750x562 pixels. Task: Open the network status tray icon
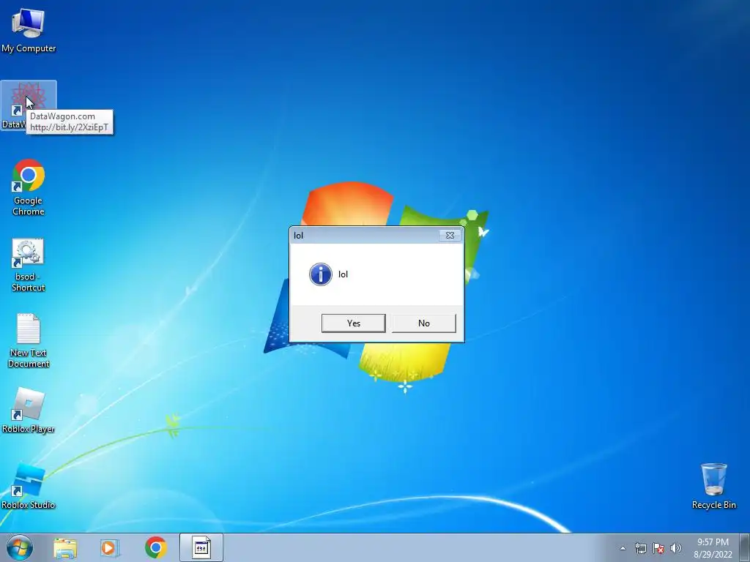(640, 548)
